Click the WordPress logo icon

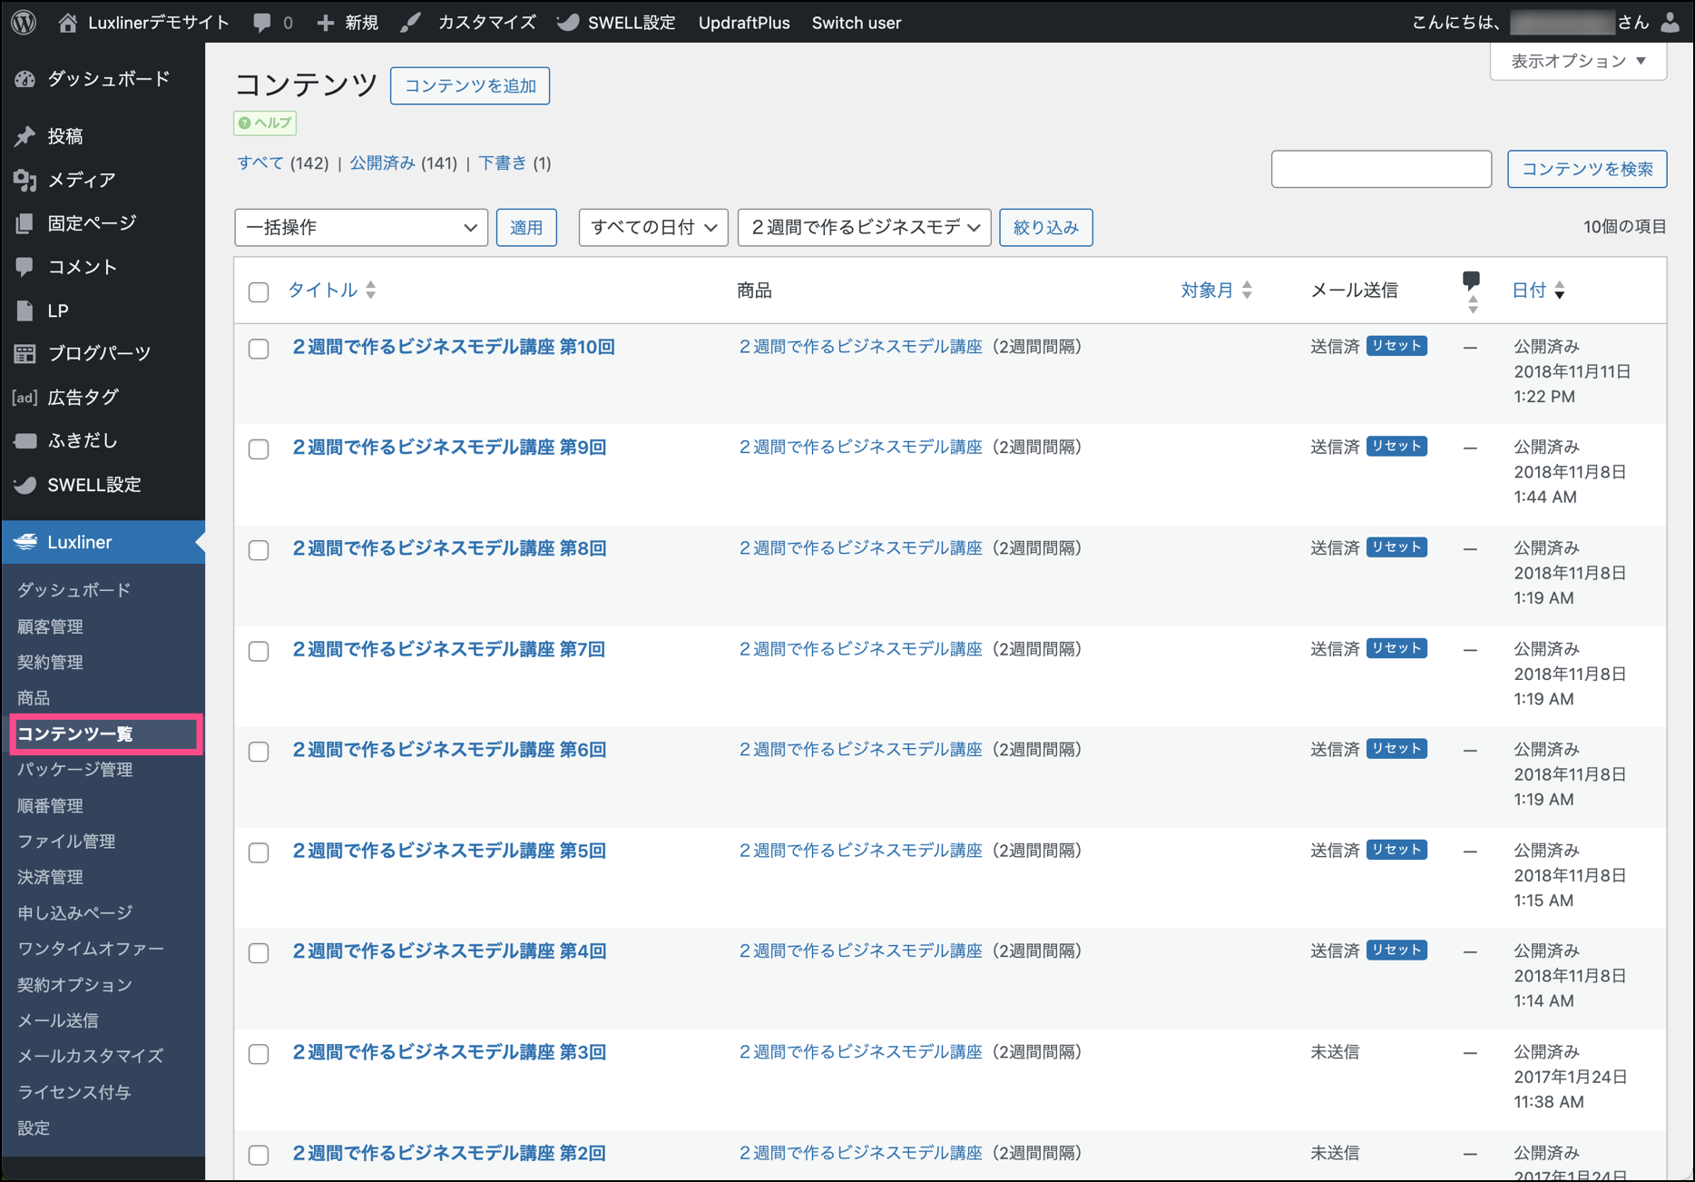point(24,22)
